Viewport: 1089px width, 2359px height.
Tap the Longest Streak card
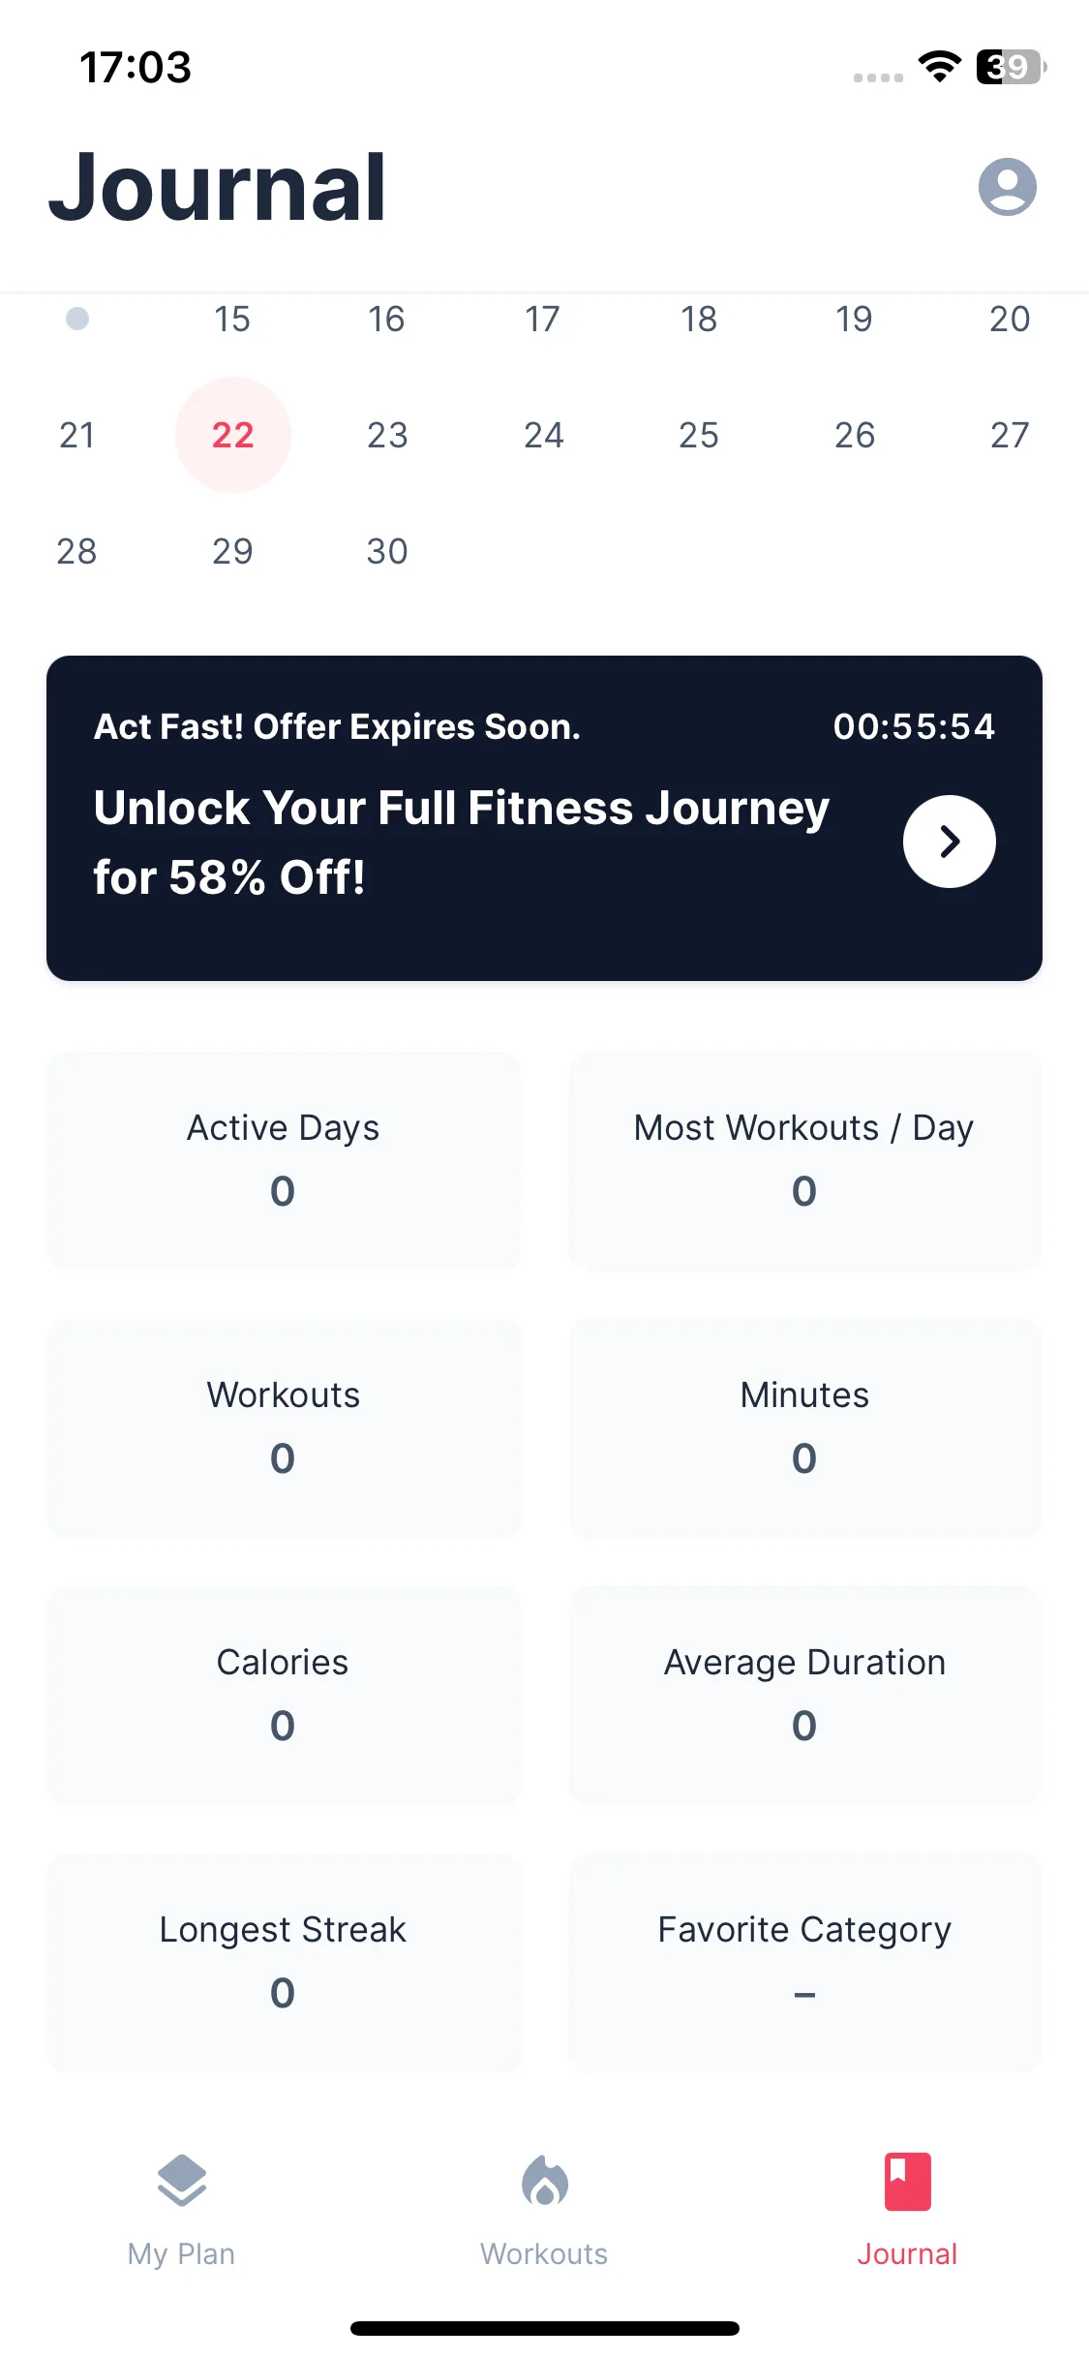pos(284,1962)
